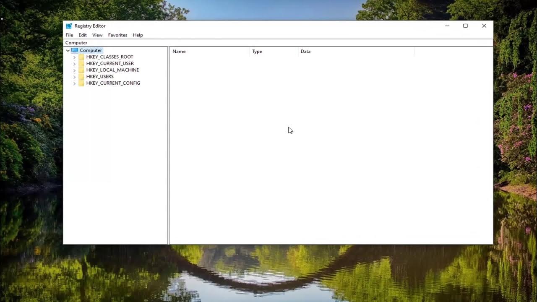Image resolution: width=537 pixels, height=302 pixels.
Task: Click the HKEY_LOCAL_MACHINE folder icon
Action: point(81,70)
